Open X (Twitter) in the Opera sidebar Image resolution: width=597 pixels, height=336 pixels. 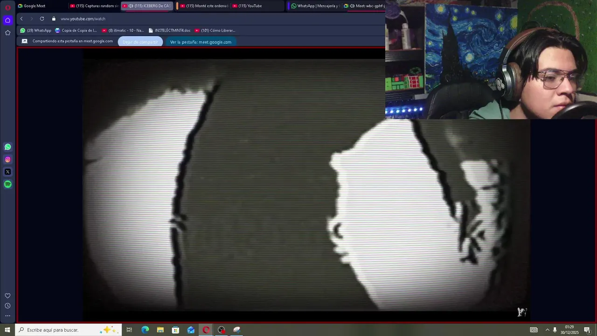coord(7,172)
